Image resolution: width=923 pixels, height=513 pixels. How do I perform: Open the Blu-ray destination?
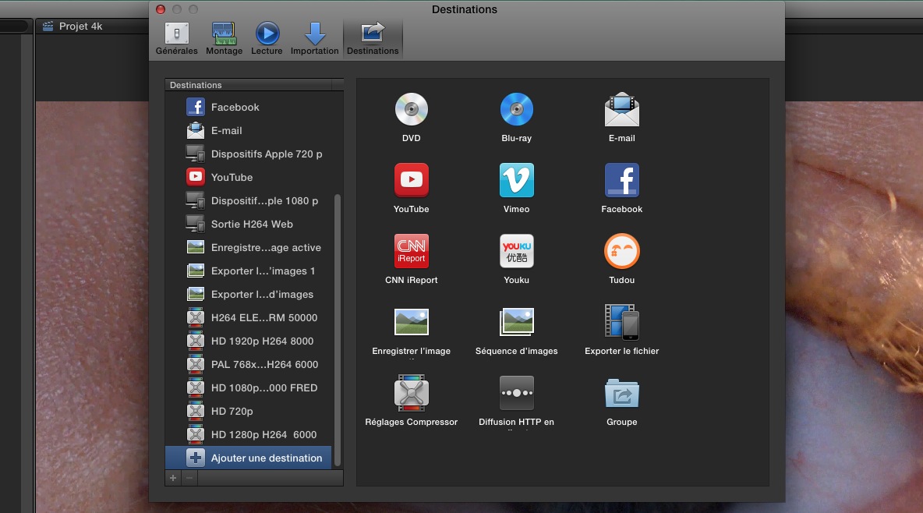pos(516,108)
